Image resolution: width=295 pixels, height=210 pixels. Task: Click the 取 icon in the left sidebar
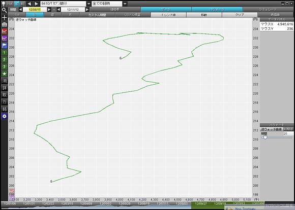coord(5,95)
